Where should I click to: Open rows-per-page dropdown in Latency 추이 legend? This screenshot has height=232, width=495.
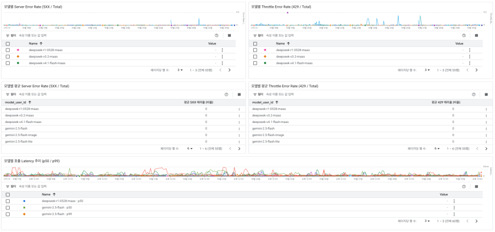(x=427, y=221)
